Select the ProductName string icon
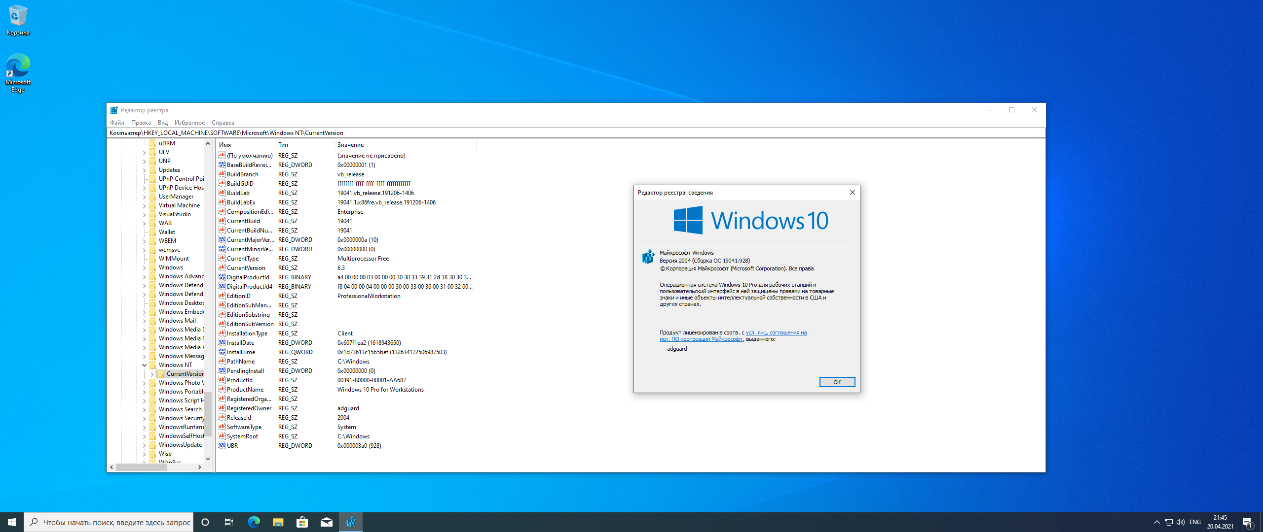Image resolution: width=1263 pixels, height=532 pixels. coord(222,389)
